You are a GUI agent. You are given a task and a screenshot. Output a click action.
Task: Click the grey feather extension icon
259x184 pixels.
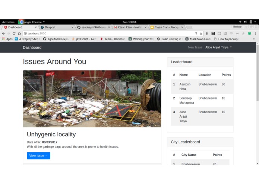(243, 34)
